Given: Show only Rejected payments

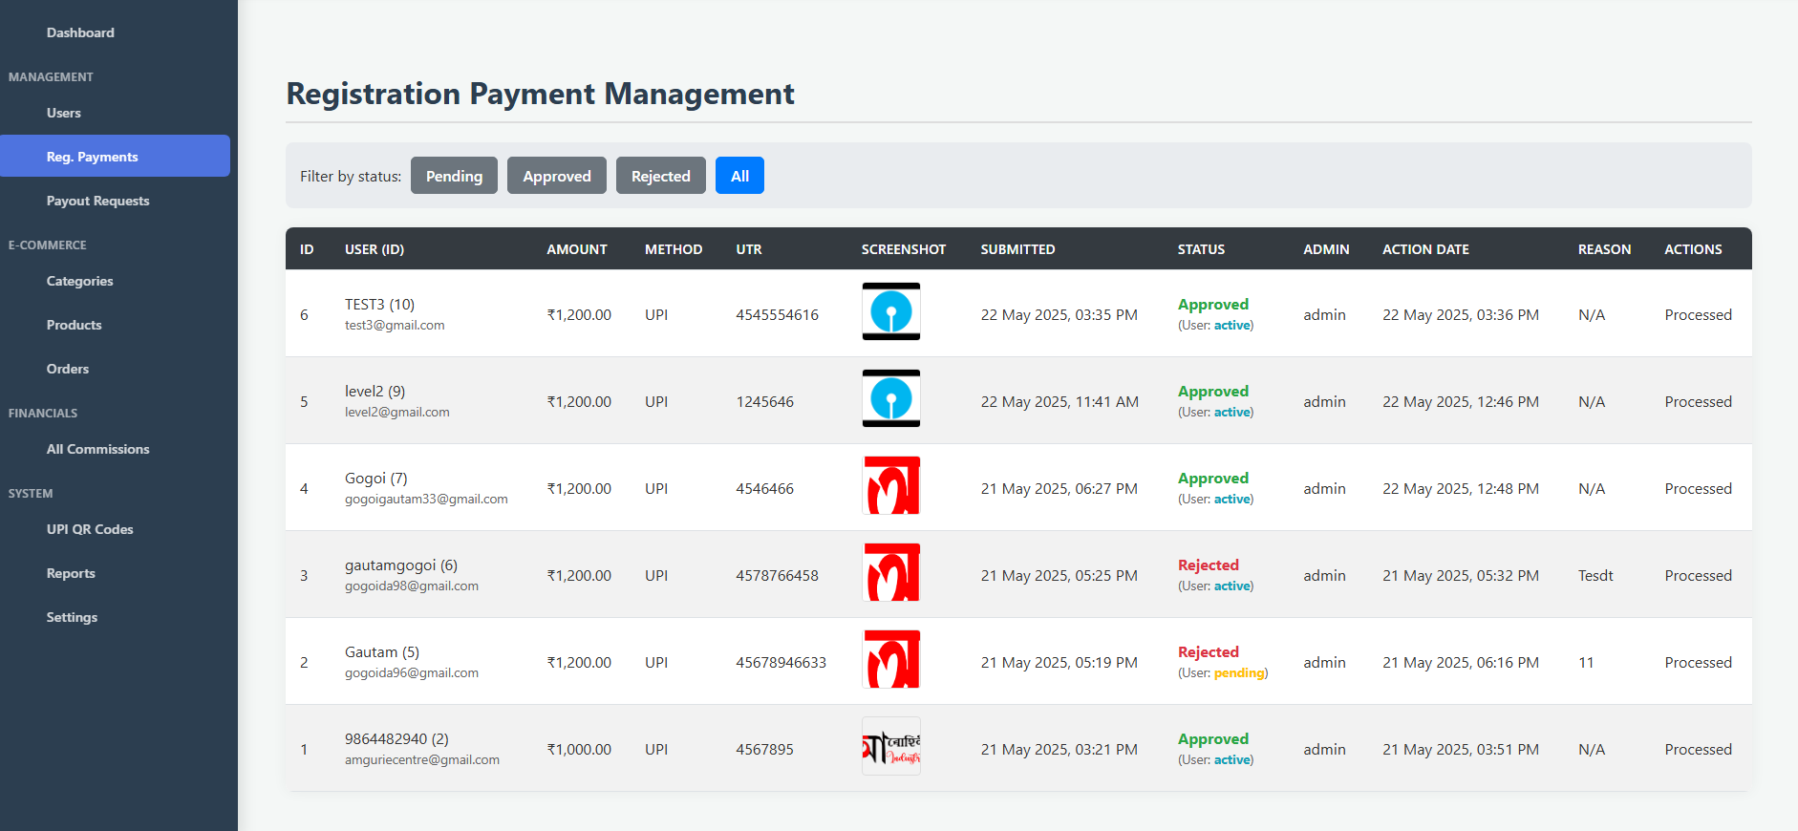Looking at the screenshot, I should (660, 176).
